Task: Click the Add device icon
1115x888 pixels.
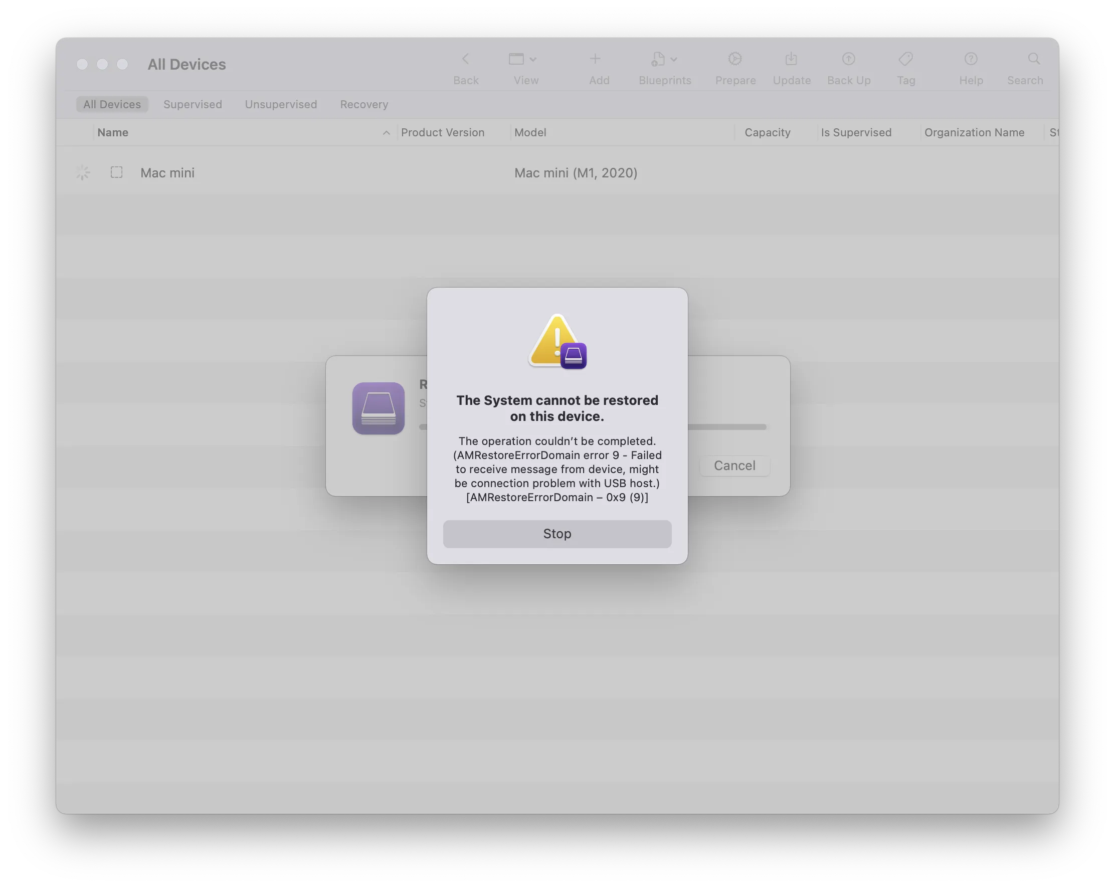Action: coord(595,60)
